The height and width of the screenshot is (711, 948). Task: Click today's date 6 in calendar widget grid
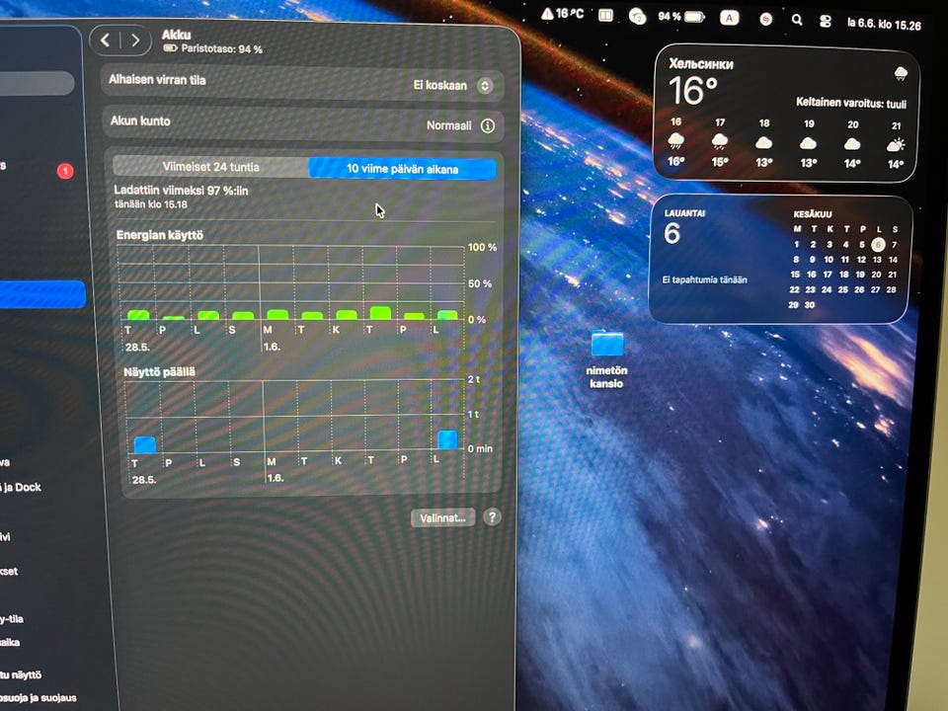pos(878,244)
